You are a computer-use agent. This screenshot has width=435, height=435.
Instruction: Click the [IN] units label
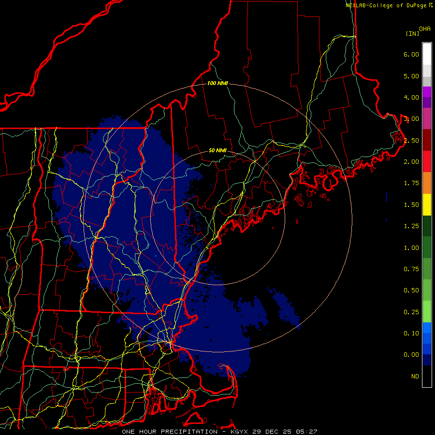tap(412, 33)
